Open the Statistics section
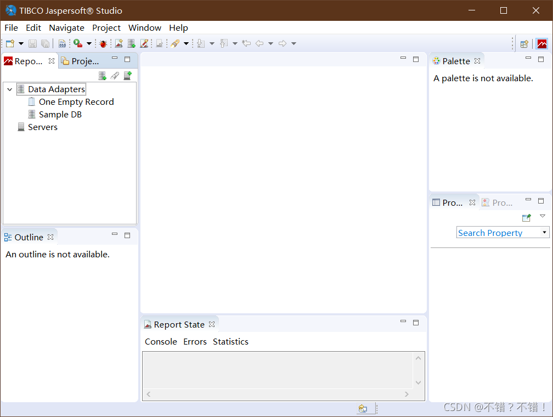The image size is (553, 417). pyautogui.click(x=230, y=341)
